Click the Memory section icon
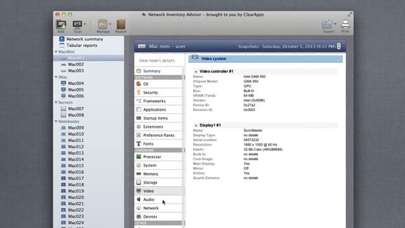The height and width of the screenshot is (228, 405). click(139, 174)
